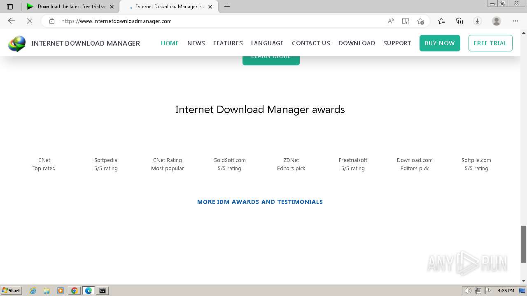
Task: Click the 'Softpile.com 5/5 rating' award
Action: pyautogui.click(x=476, y=164)
